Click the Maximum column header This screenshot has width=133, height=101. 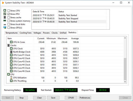(x=63, y=38)
